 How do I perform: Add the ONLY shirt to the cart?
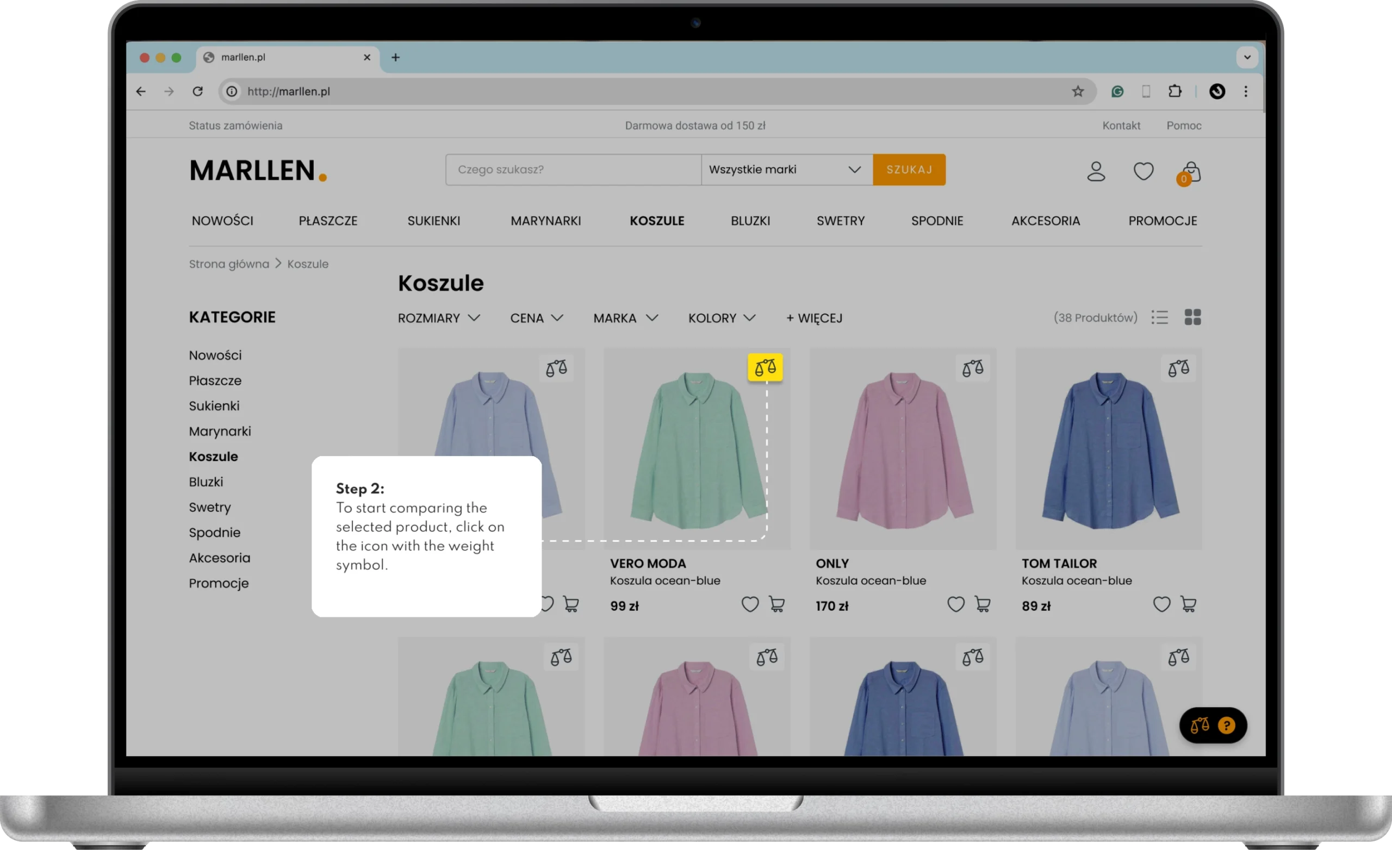click(x=982, y=604)
